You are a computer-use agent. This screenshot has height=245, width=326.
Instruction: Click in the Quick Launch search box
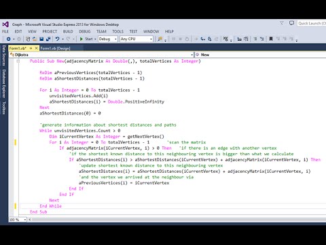click(312, 23)
